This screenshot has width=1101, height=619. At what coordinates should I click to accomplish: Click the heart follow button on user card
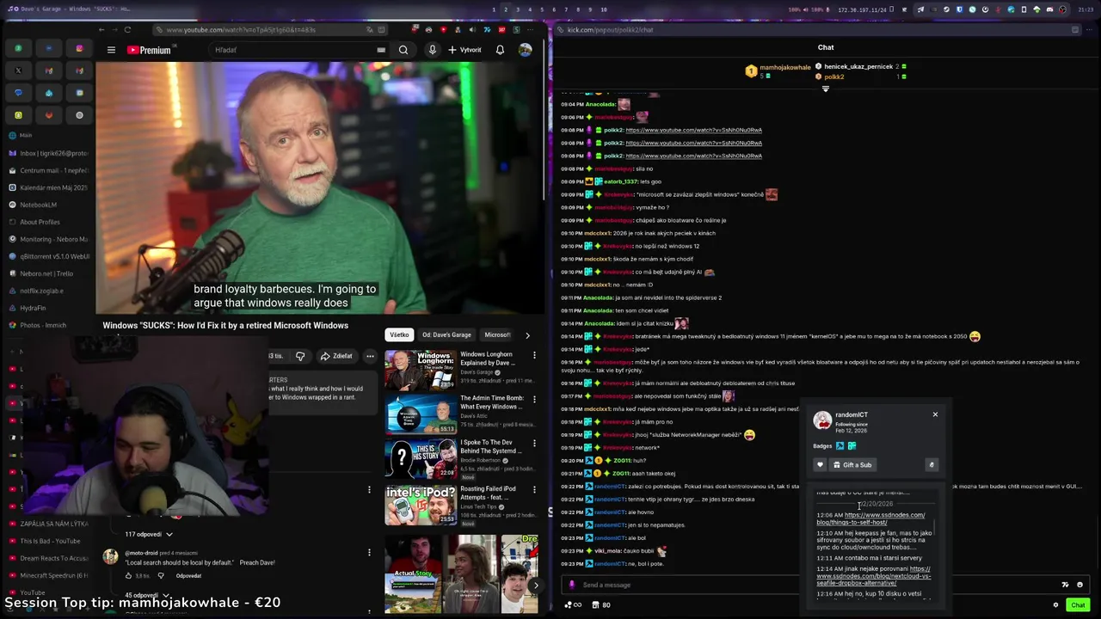coord(820,465)
